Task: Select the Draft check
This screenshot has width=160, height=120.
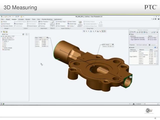Action: click(x=58, y=24)
